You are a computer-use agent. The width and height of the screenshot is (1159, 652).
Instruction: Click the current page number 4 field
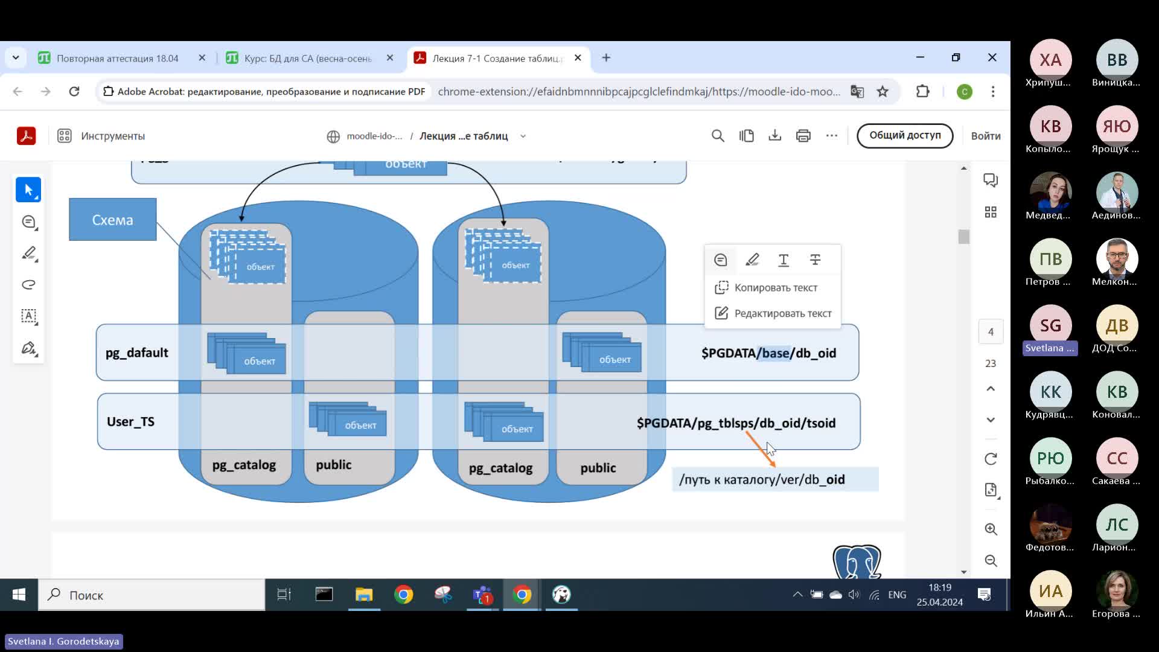(x=991, y=332)
